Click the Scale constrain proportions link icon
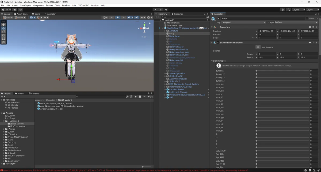The image size is (321, 172). [253, 38]
